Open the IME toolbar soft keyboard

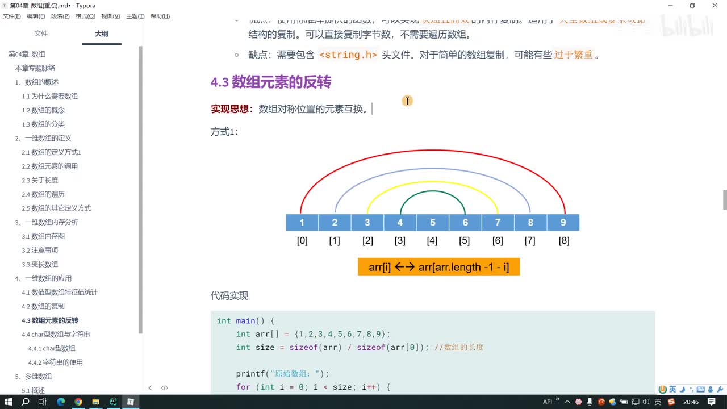point(700,389)
